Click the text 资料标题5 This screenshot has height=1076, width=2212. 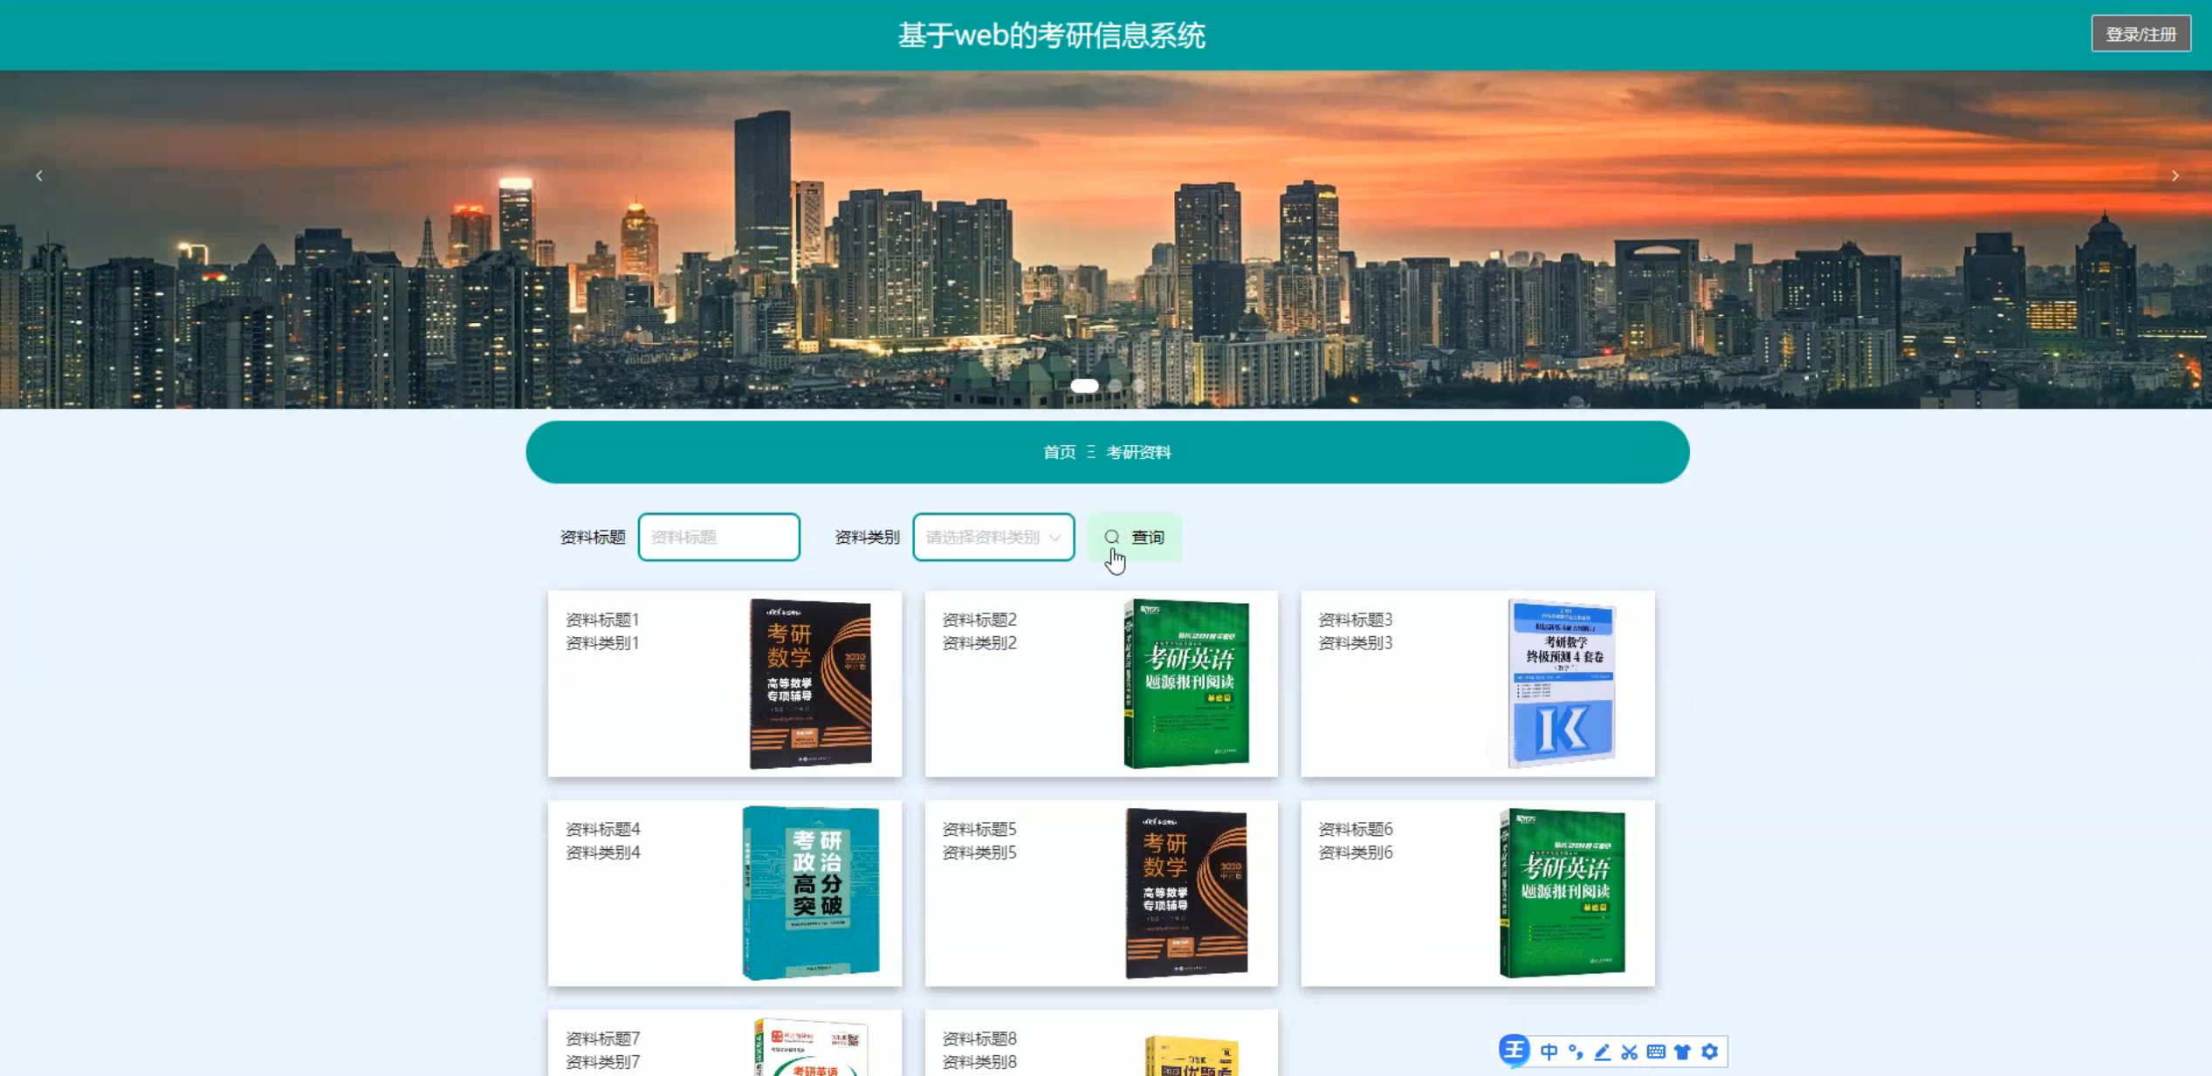979,829
